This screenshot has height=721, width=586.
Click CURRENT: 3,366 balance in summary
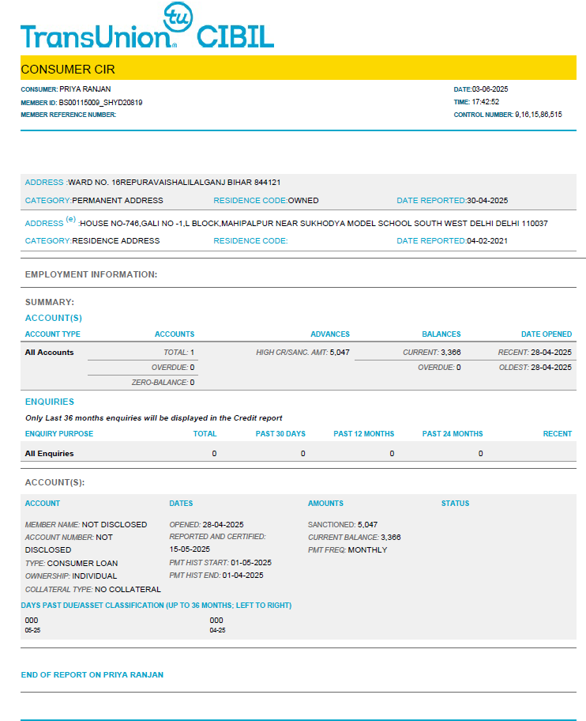(x=432, y=353)
